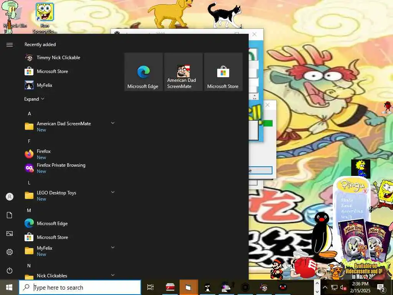Click the yellow dog desktop character
The image size is (393, 295).
170,13
